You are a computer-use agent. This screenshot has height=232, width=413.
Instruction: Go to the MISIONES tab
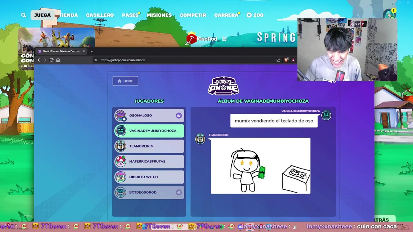(x=159, y=15)
